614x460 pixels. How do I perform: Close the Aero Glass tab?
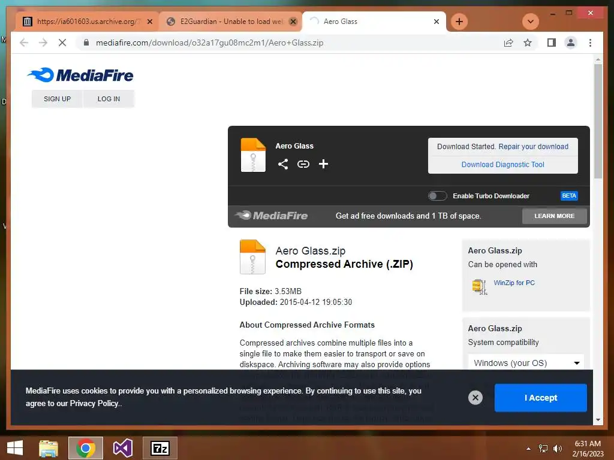tap(437, 22)
